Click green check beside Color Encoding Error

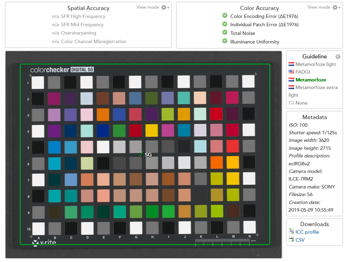(225, 16)
